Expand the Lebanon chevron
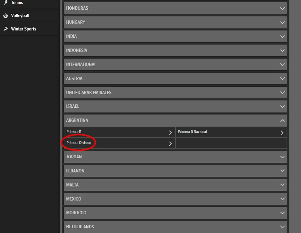This screenshot has width=301, height=233. [283, 171]
